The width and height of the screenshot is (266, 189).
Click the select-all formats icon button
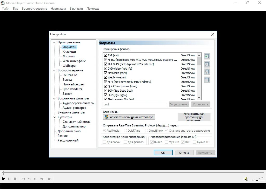tap(207, 56)
